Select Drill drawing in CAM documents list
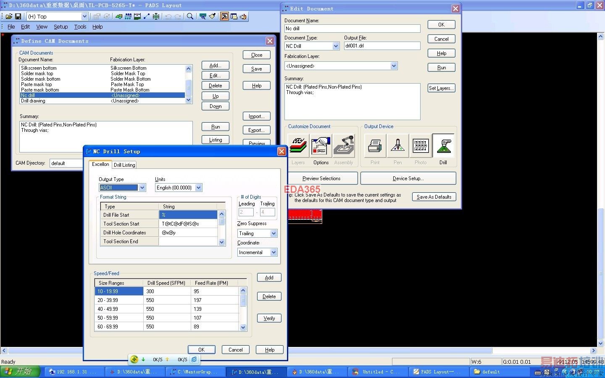Screen dimensions: 605x378 coord(102,101)
